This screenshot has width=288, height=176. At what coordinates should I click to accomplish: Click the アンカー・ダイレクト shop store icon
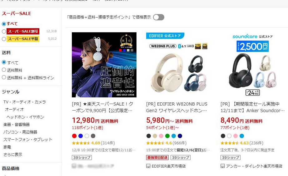(x=222, y=166)
